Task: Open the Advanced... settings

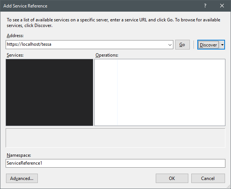Action: (x=22, y=178)
